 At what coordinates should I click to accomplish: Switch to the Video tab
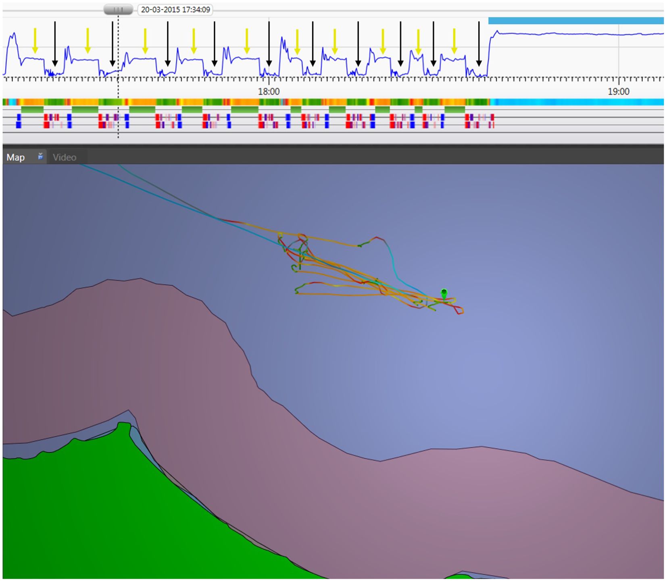tap(66, 158)
